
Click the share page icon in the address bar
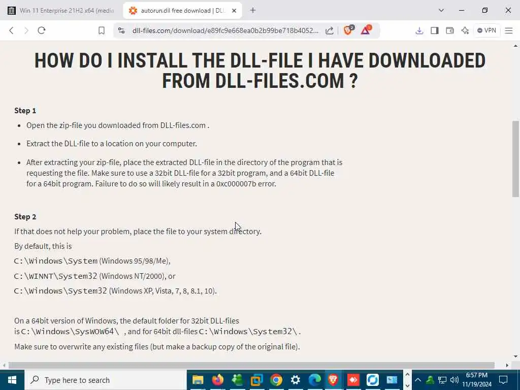point(329,30)
